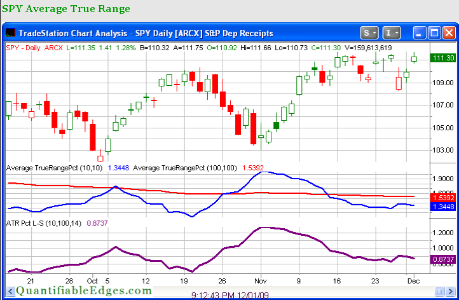
Task: Open the QuantifiableEdges.com link
Action: [x=84, y=290]
